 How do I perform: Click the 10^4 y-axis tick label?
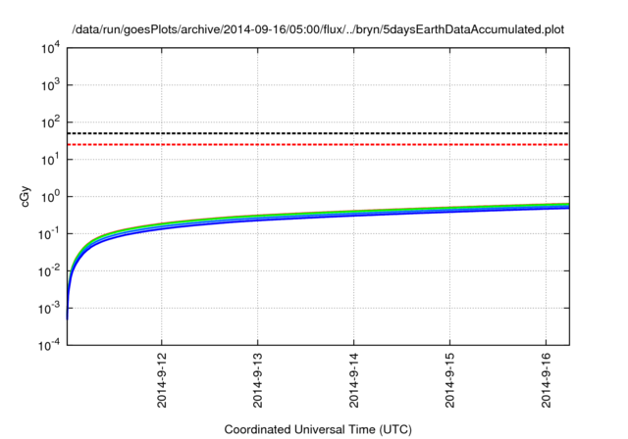(x=50, y=48)
